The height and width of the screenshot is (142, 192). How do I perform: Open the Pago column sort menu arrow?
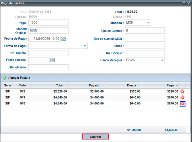[x=176, y=85]
